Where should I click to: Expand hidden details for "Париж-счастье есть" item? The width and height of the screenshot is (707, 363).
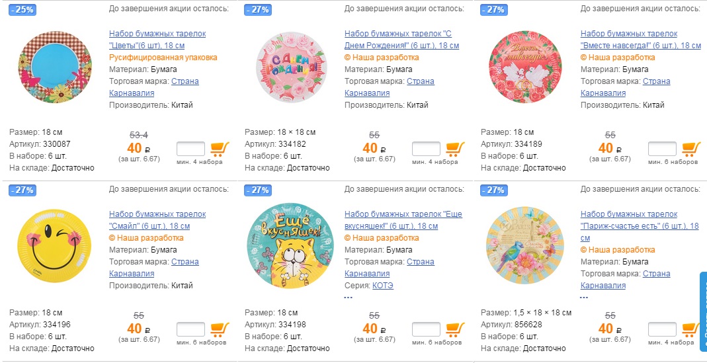click(x=585, y=298)
